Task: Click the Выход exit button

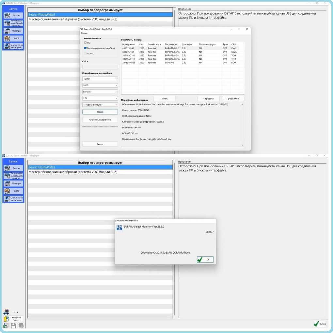Action: [x=100, y=144]
